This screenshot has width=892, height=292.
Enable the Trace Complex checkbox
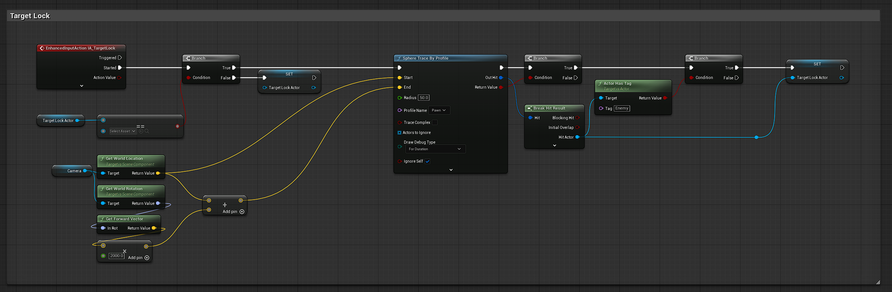pyautogui.click(x=435, y=122)
